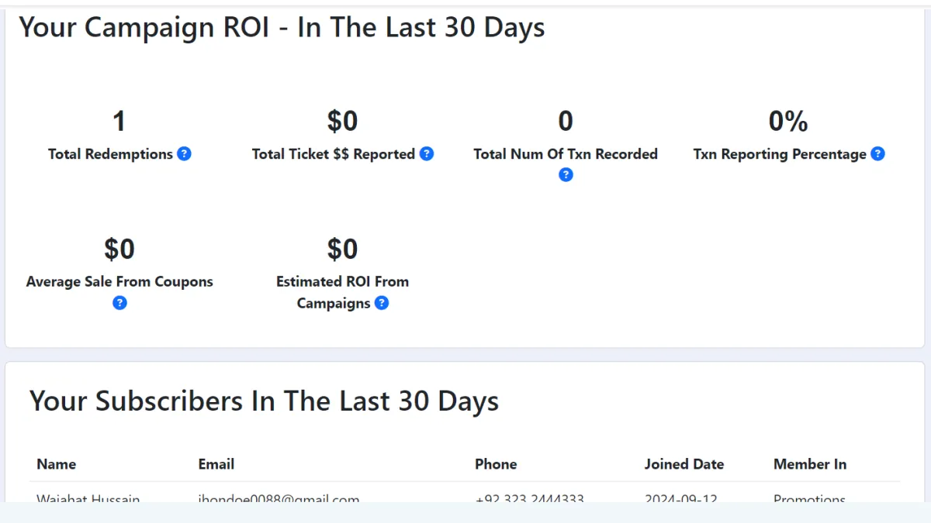Click the help icon beside Total Redemptions

(x=184, y=154)
